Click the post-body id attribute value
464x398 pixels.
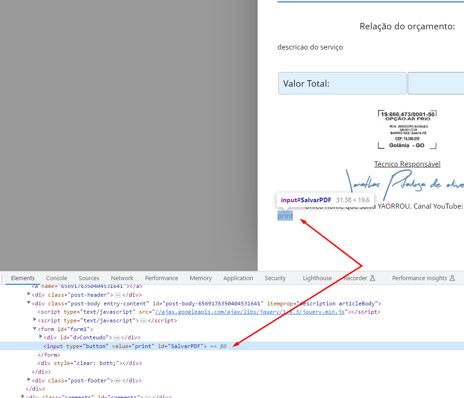point(214,304)
